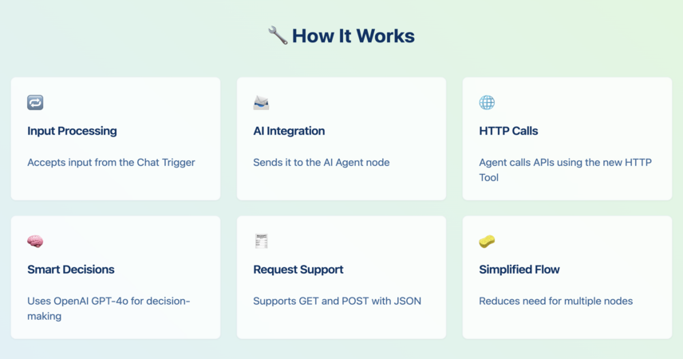This screenshot has height=359, width=683.
Task: Click the brain icon above Smart Decisions
Action: (35, 241)
